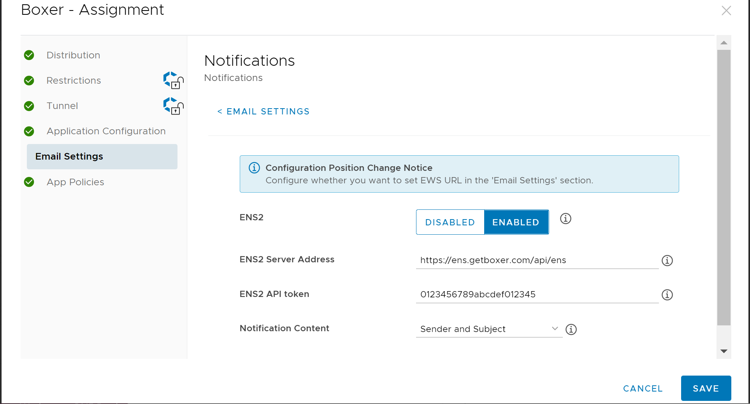
Task: Open the Restrictions step
Action: point(74,81)
